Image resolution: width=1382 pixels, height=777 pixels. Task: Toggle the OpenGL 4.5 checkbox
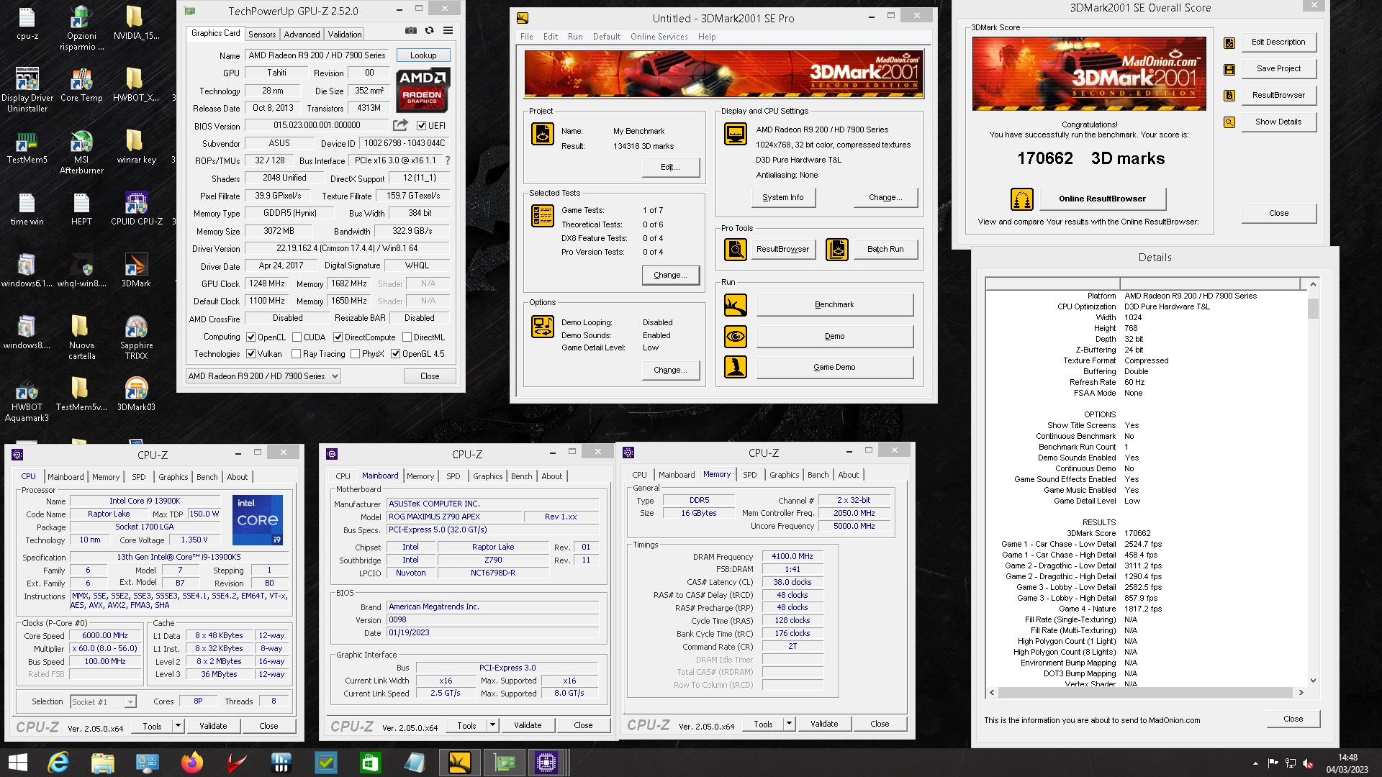[395, 353]
